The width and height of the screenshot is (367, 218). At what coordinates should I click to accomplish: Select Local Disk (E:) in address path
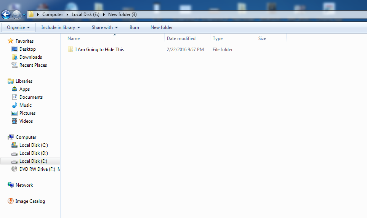coord(85,14)
